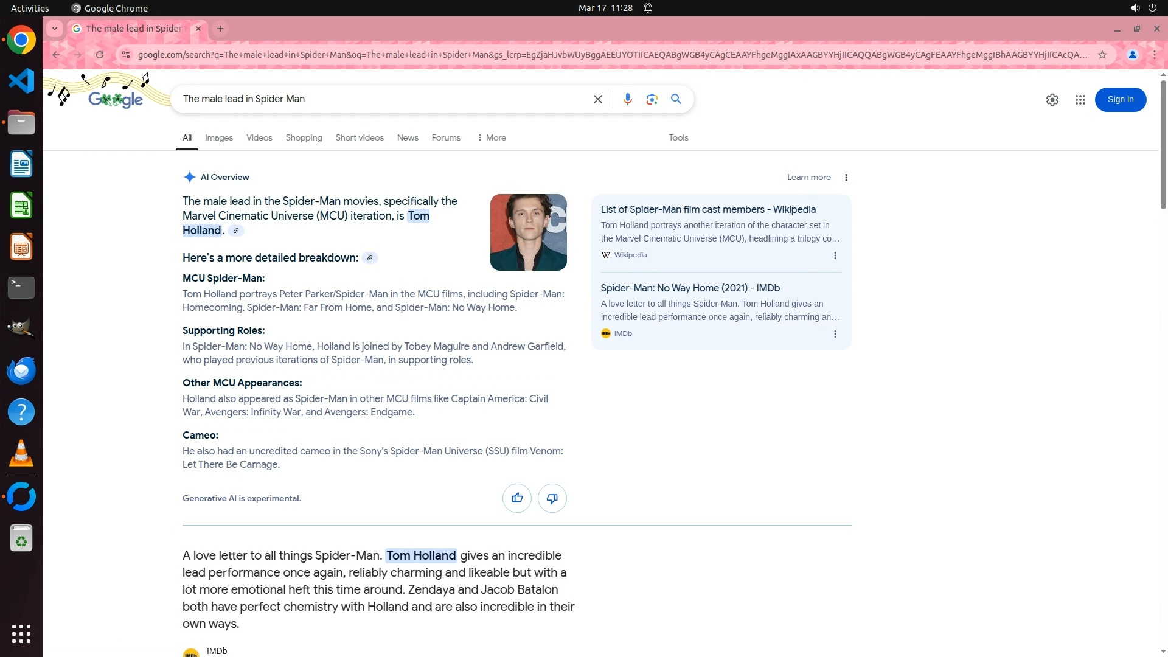Open options for the Wikipedia source card

click(835, 255)
